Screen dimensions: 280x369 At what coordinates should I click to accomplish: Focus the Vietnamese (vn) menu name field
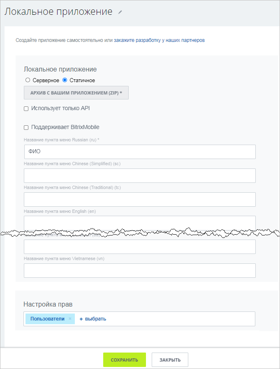[x=140, y=271]
